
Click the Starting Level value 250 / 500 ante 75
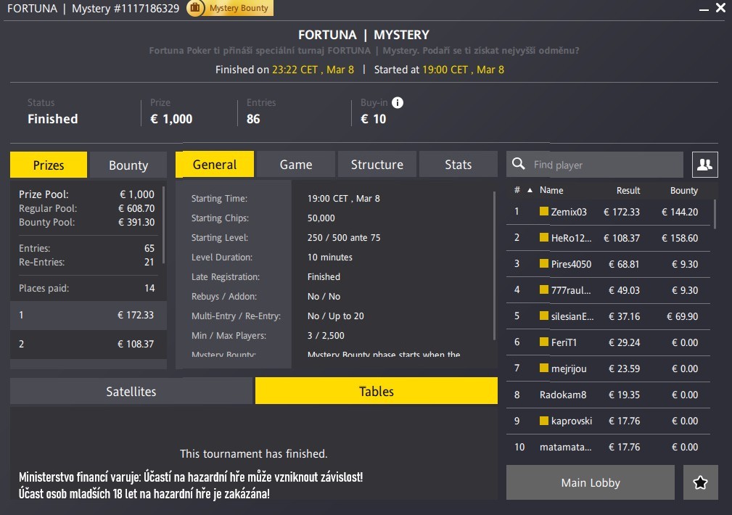coord(344,237)
